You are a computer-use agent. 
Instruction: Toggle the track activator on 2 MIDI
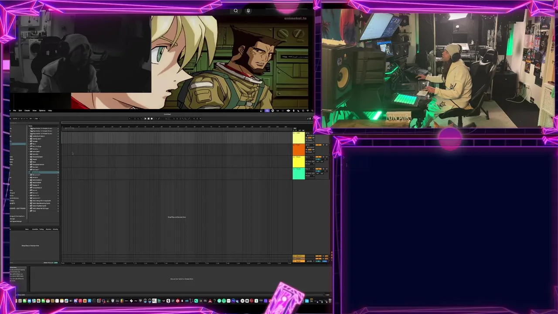pyautogui.click(x=319, y=145)
